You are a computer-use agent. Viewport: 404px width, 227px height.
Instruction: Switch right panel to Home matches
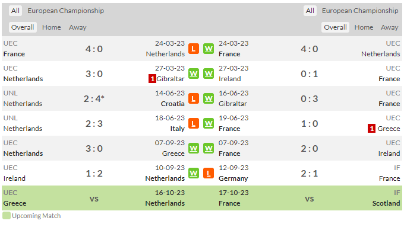[x=364, y=27]
